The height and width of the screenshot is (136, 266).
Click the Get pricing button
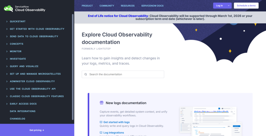click(37, 130)
